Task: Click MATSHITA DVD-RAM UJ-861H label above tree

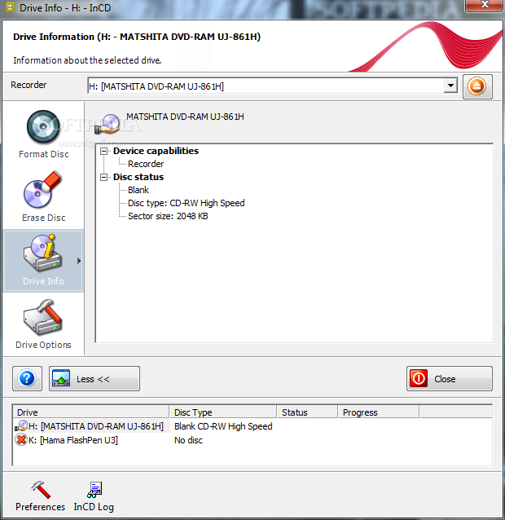Action: coord(185,117)
